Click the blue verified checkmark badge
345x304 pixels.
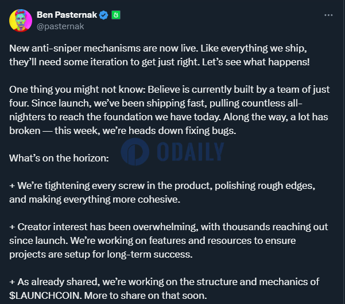pos(104,15)
